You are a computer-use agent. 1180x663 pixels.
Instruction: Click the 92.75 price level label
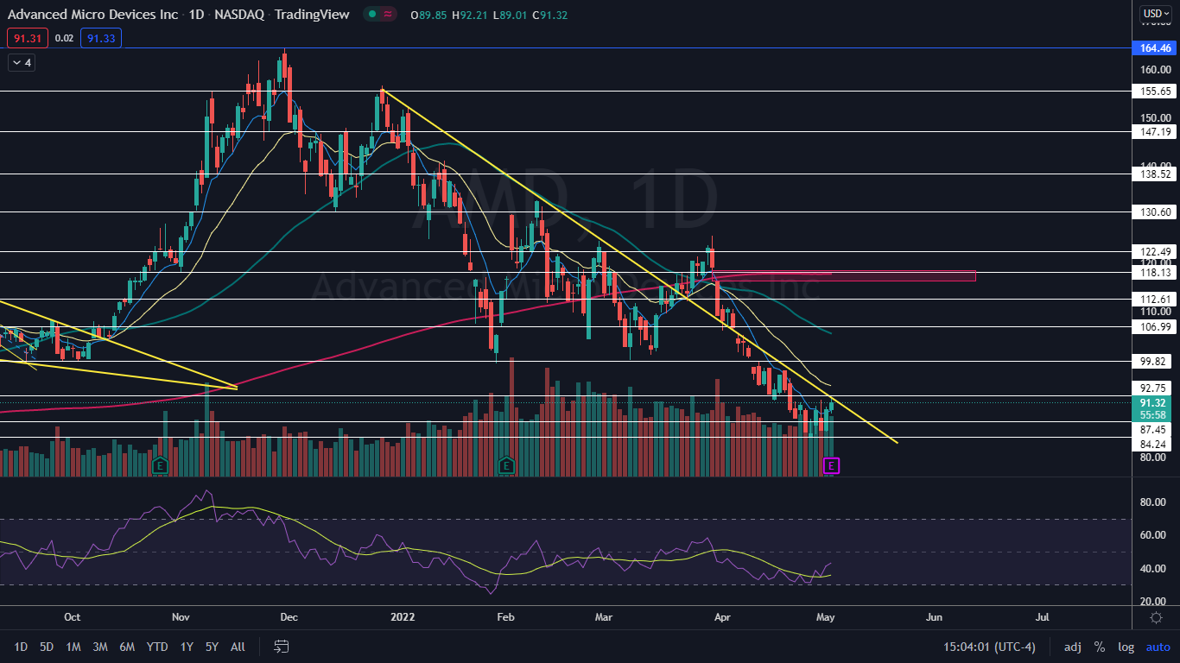(1153, 388)
